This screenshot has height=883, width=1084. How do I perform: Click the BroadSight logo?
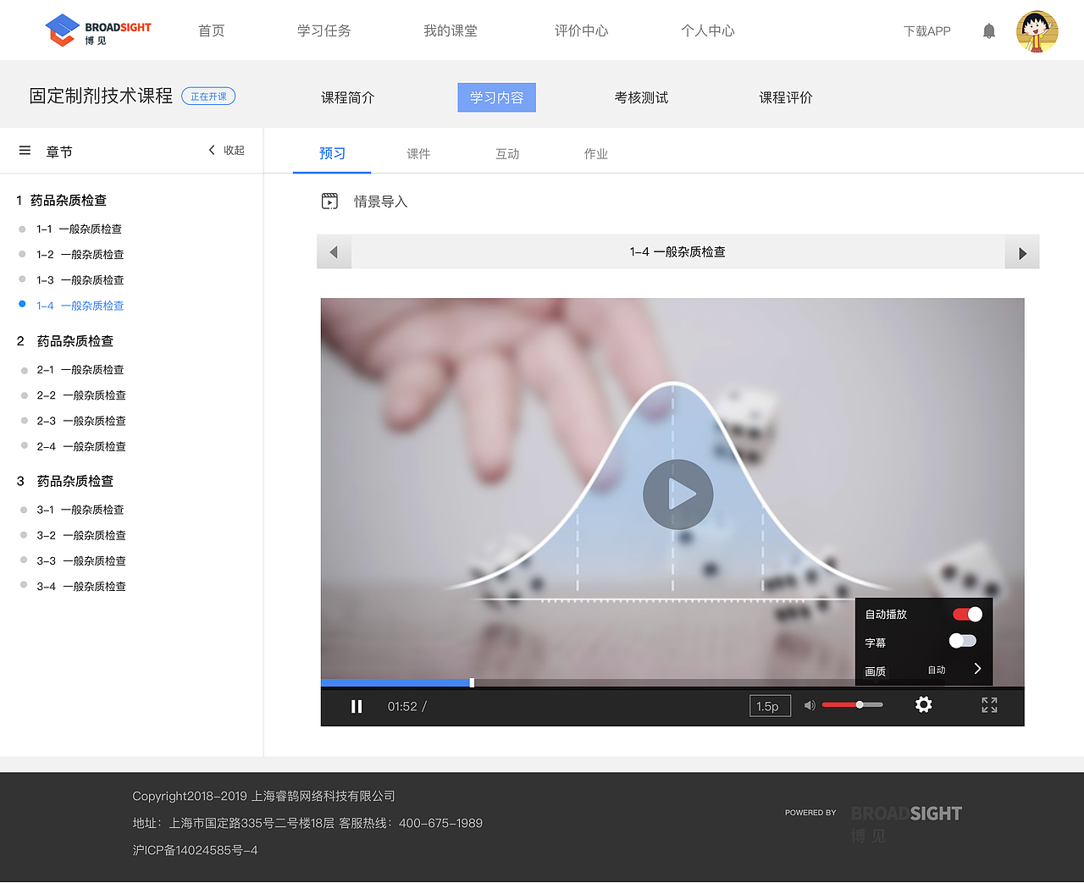97,30
